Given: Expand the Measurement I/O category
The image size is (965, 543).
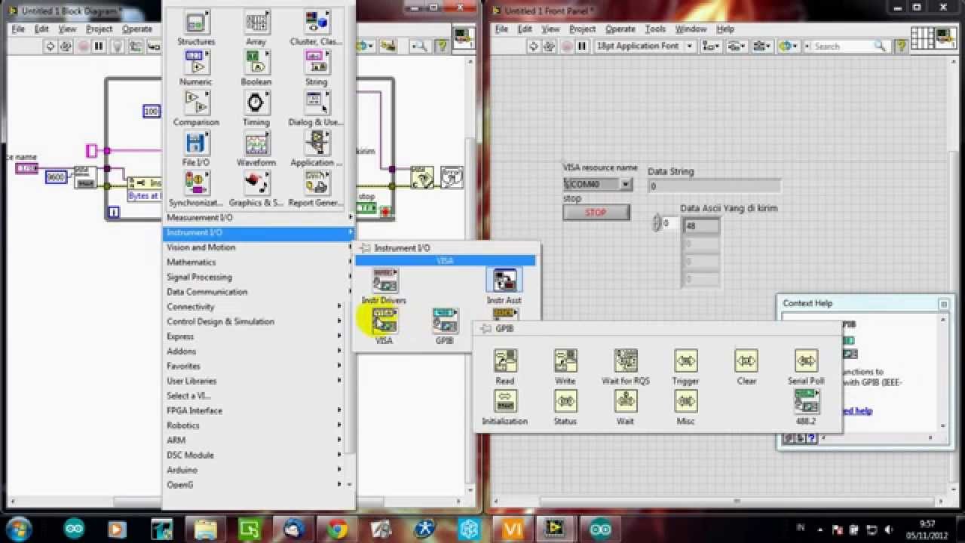Looking at the screenshot, I should point(259,217).
